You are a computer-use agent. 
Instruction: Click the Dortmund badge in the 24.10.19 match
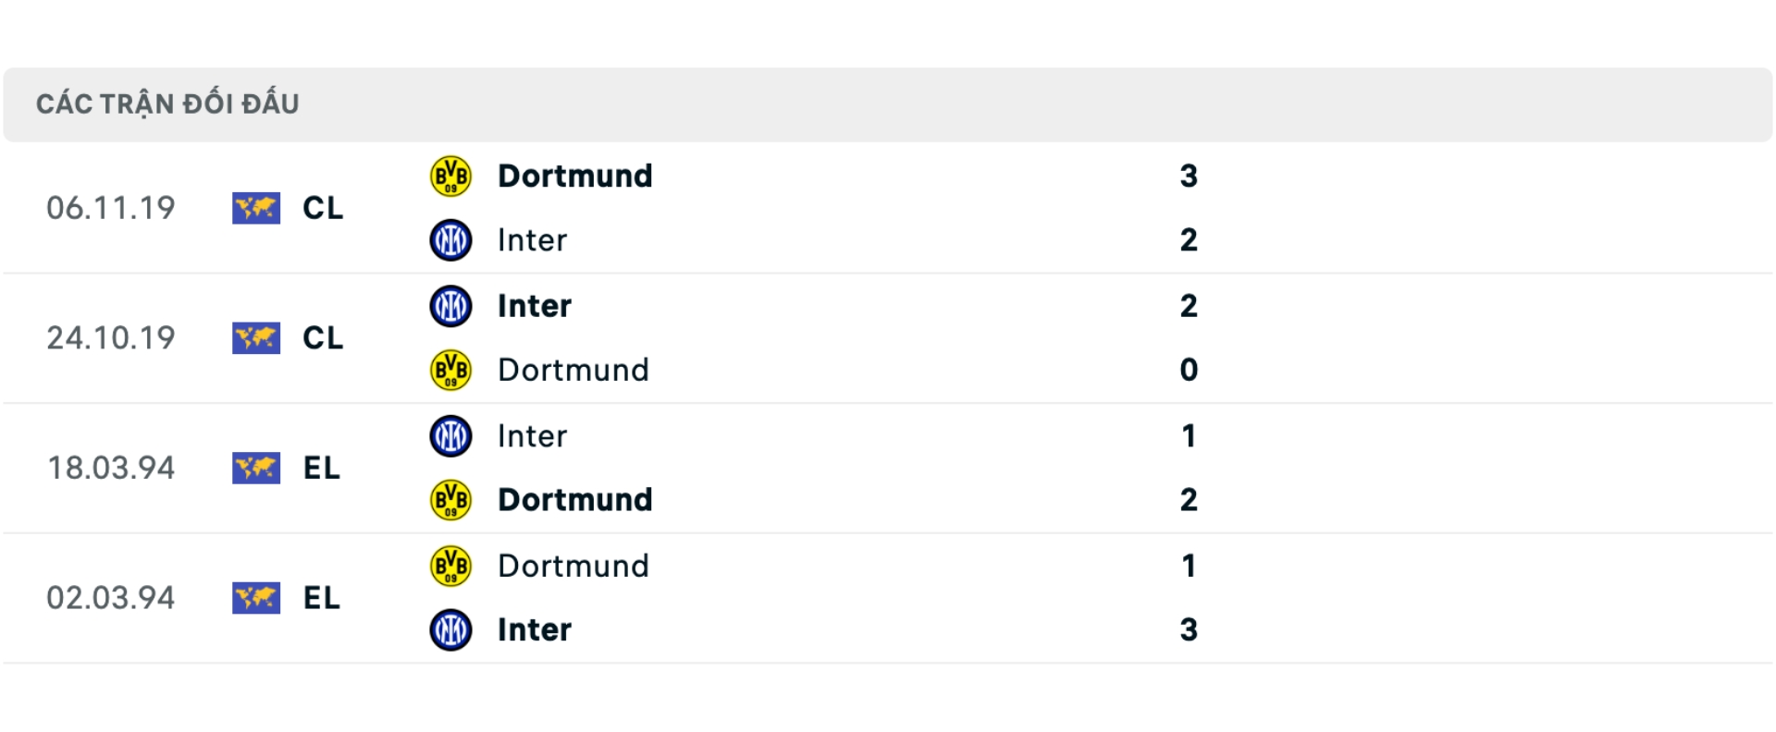(x=450, y=370)
